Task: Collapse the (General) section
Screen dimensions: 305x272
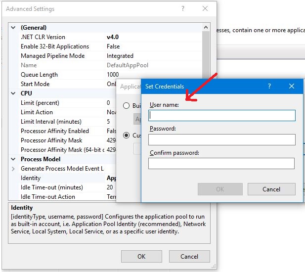Action: [13, 28]
